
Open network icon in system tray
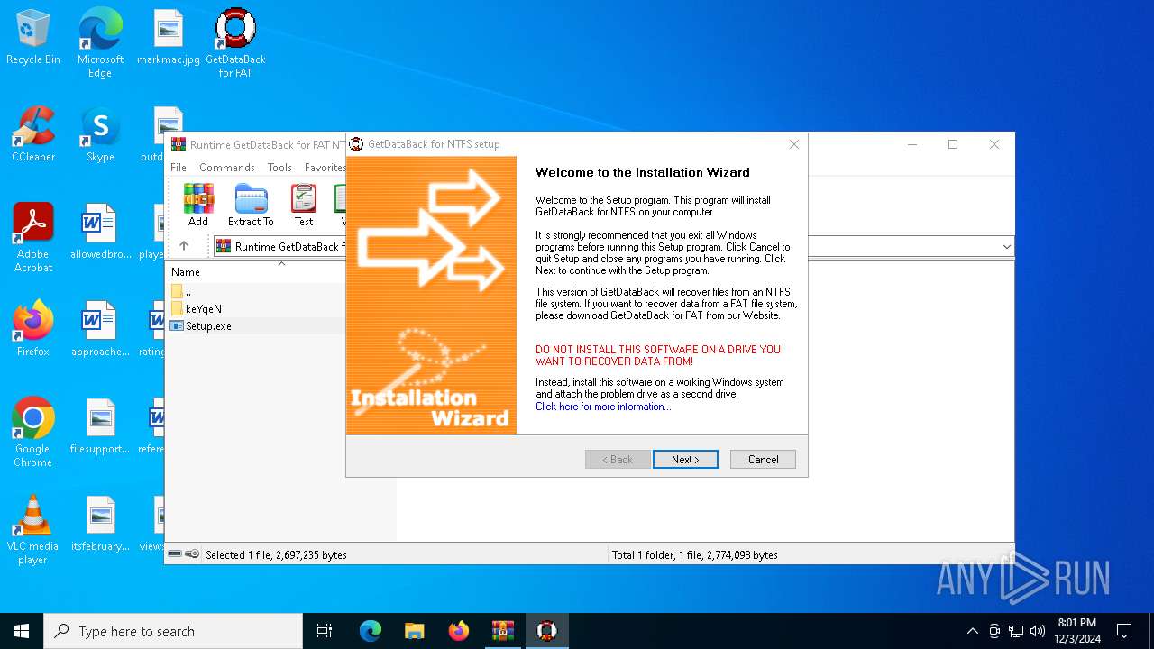click(1016, 631)
